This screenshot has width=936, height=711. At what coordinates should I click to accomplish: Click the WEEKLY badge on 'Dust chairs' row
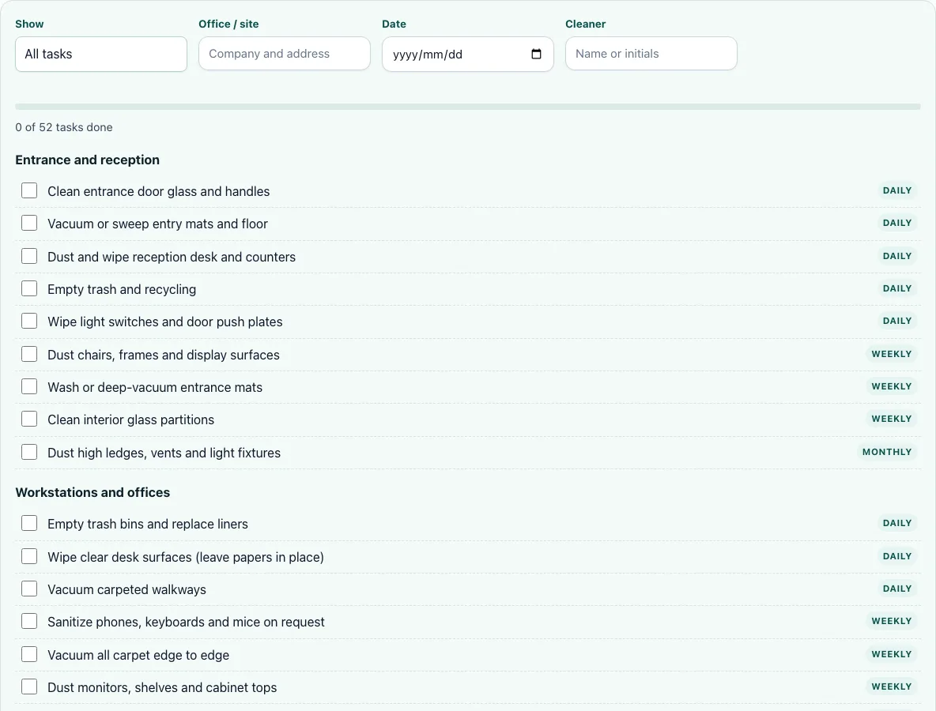click(891, 354)
